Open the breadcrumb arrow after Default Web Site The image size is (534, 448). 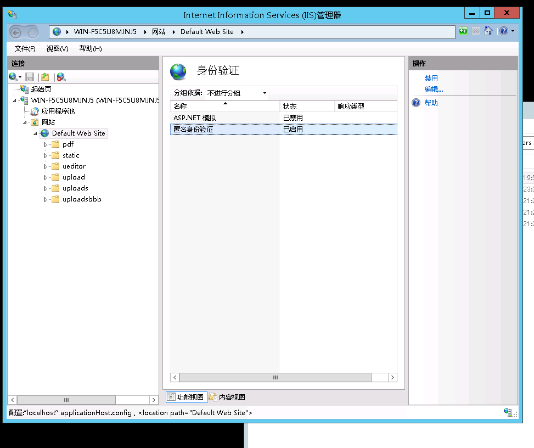pyautogui.click(x=243, y=32)
